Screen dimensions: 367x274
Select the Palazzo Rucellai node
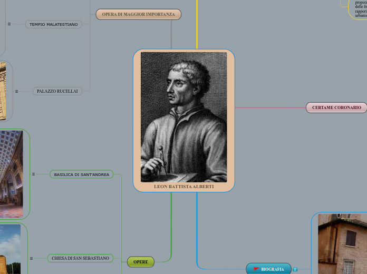point(57,91)
